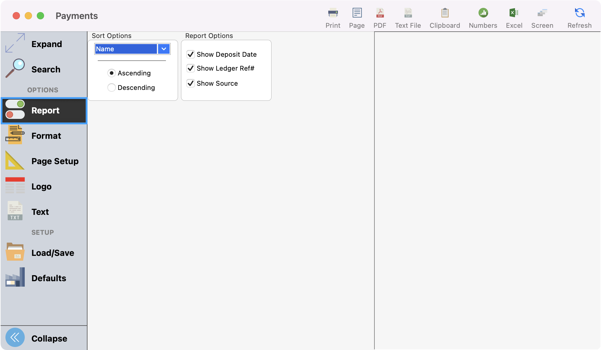Image resolution: width=601 pixels, height=350 pixels.
Task: Disable the Show Ledger Ref# option
Action: 190,68
